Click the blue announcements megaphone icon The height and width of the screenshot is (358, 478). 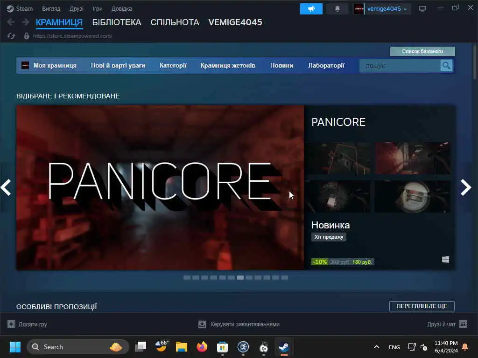pyautogui.click(x=311, y=9)
